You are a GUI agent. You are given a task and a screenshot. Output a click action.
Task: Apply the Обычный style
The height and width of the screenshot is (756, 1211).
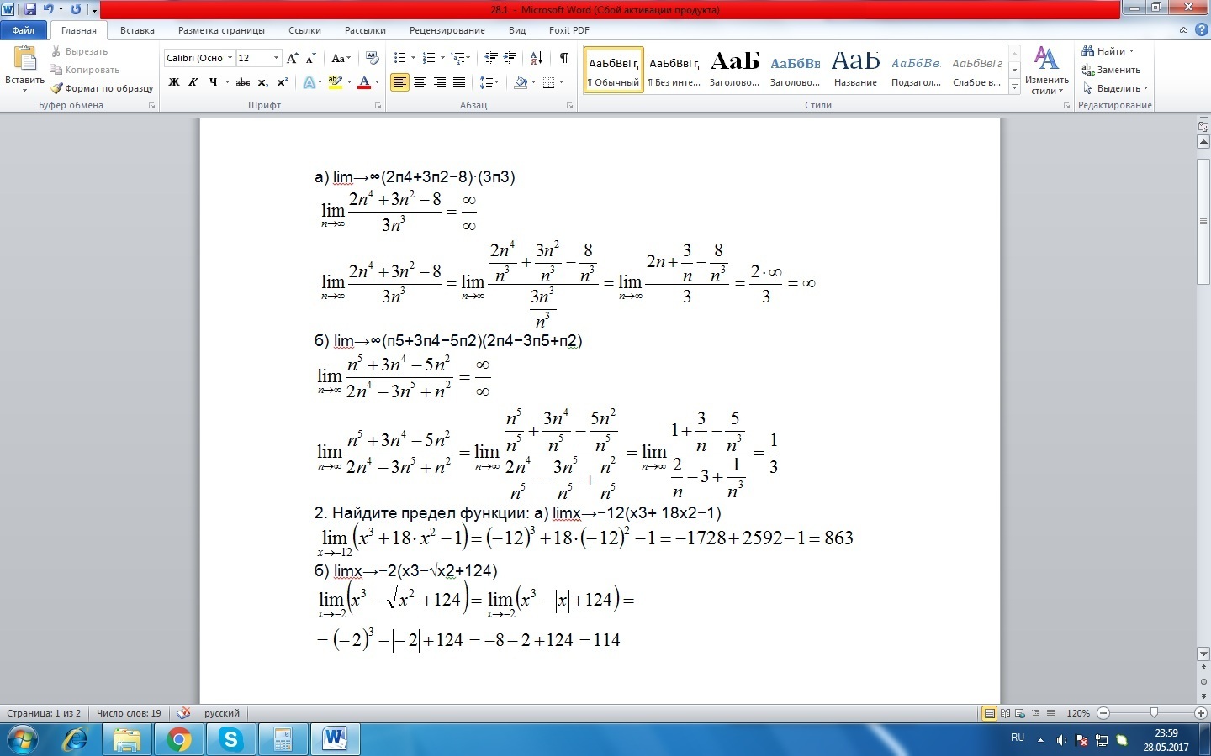tap(614, 69)
